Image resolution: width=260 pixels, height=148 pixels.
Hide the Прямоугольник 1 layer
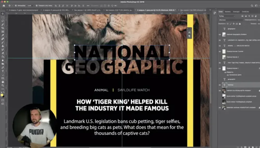click(x=220, y=68)
